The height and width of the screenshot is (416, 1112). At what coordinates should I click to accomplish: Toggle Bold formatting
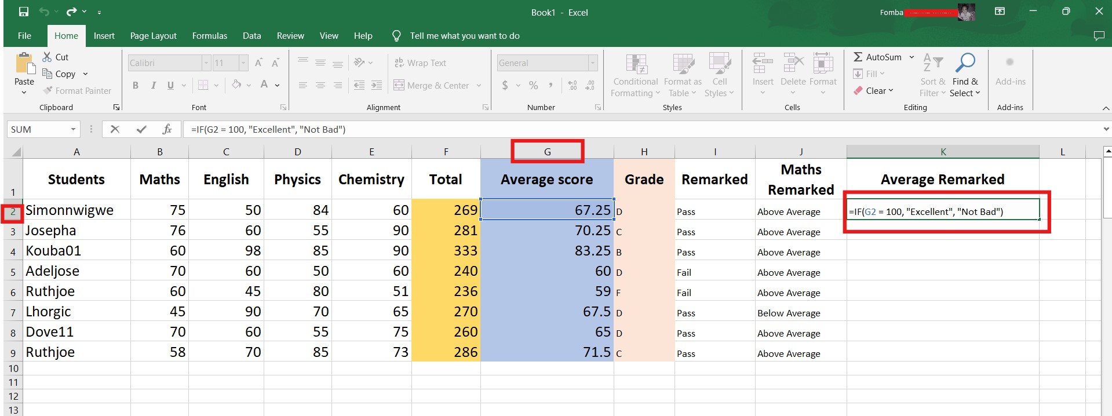136,85
